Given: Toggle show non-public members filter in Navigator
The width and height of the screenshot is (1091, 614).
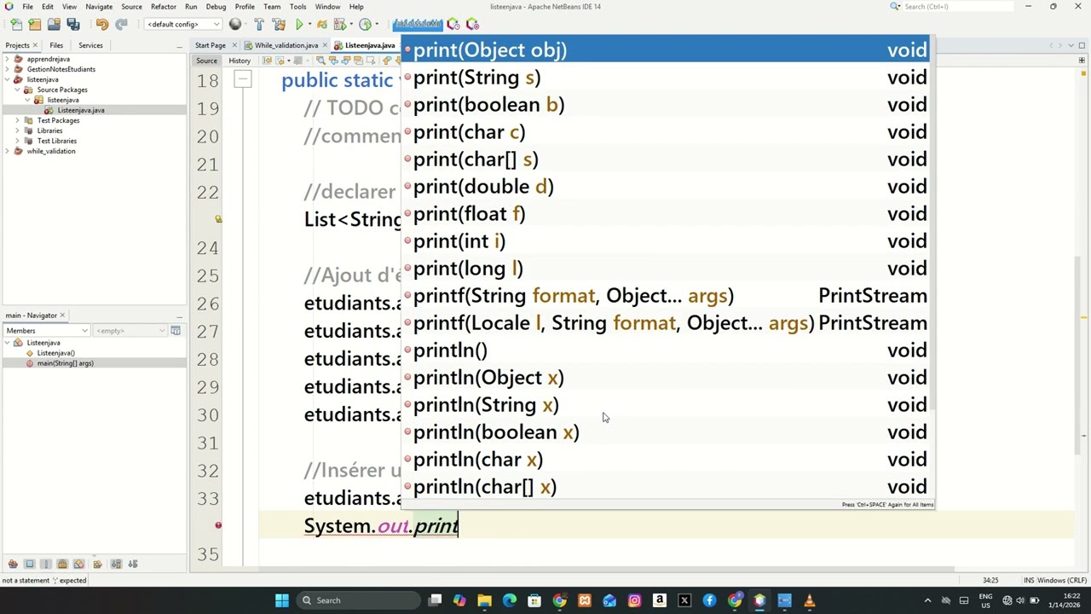Looking at the screenshot, I should point(62,564).
